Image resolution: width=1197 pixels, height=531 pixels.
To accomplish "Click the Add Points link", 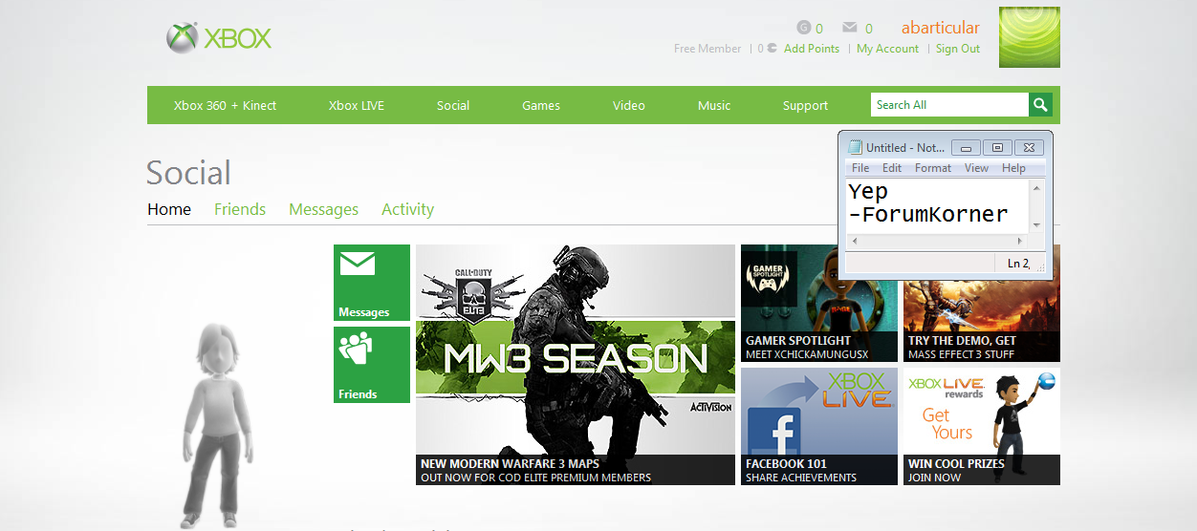I will 812,49.
